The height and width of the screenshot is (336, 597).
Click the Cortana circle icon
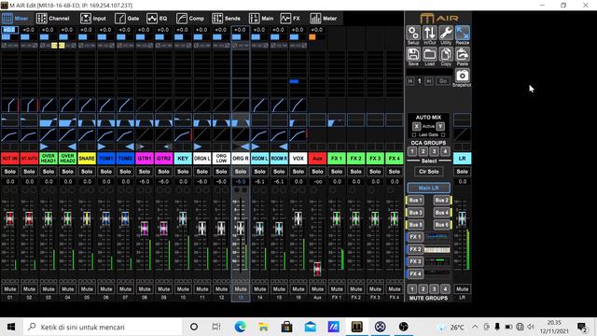[x=194, y=327]
